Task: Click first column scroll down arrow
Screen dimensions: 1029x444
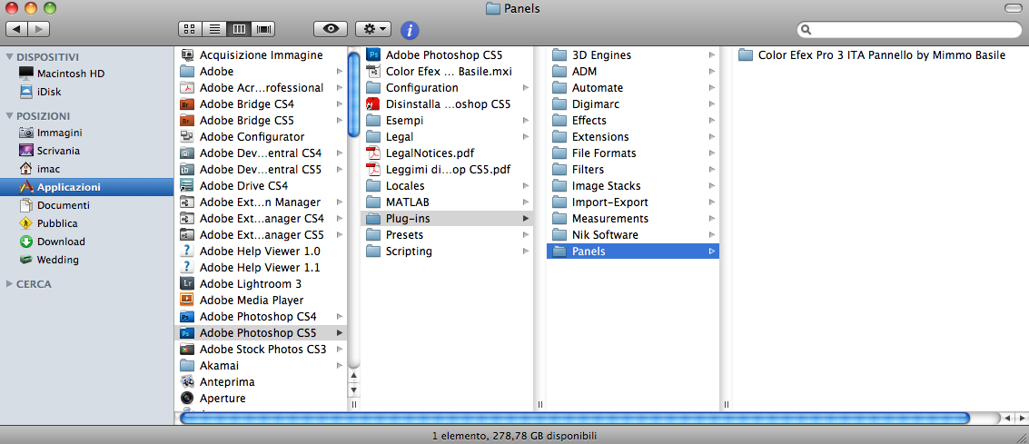Action: point(353,390)
